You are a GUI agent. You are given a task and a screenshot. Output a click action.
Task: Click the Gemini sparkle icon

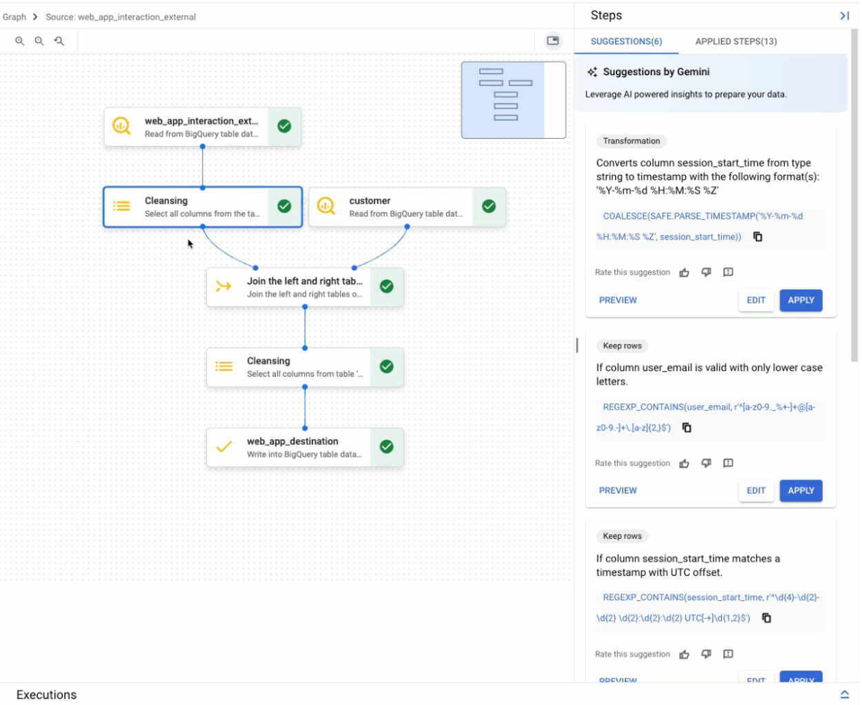coord(592,71)
